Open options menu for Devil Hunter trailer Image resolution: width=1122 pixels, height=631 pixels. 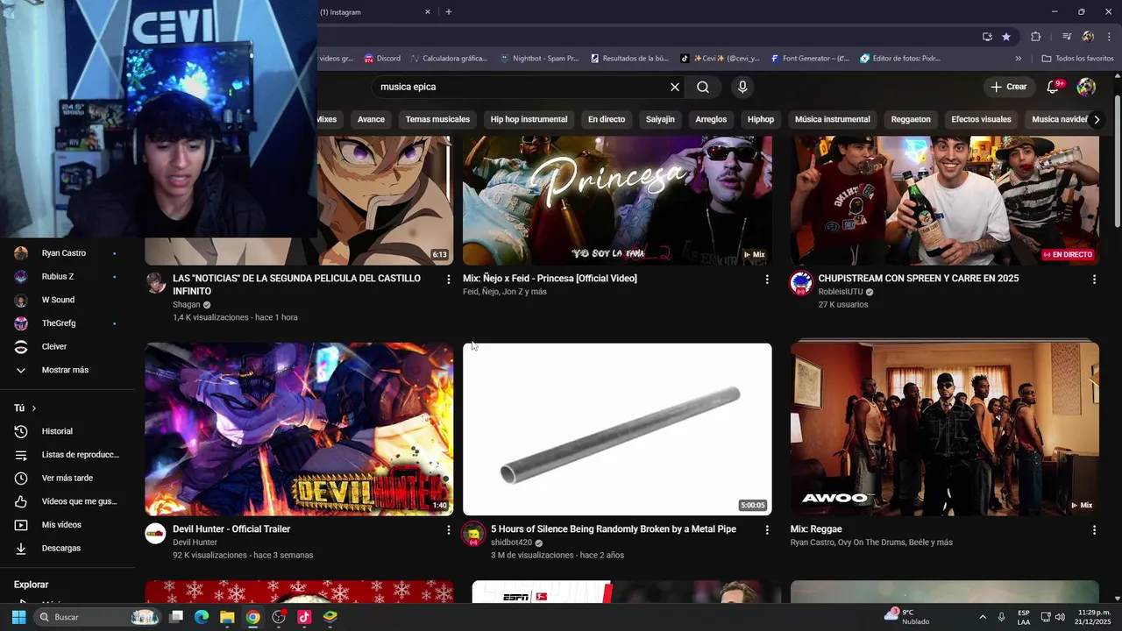pos(449,530)
